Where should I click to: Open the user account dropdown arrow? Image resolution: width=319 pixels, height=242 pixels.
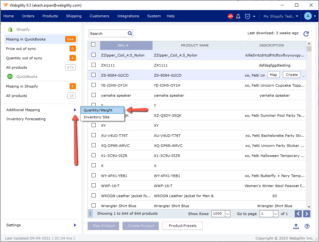[x=315, y=16]
